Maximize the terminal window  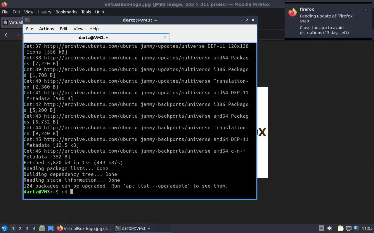(x=247, y=20)
